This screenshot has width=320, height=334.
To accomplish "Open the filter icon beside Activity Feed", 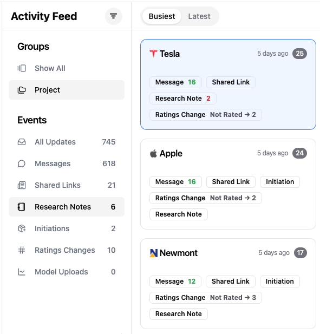I will click(x=114, y=16).
